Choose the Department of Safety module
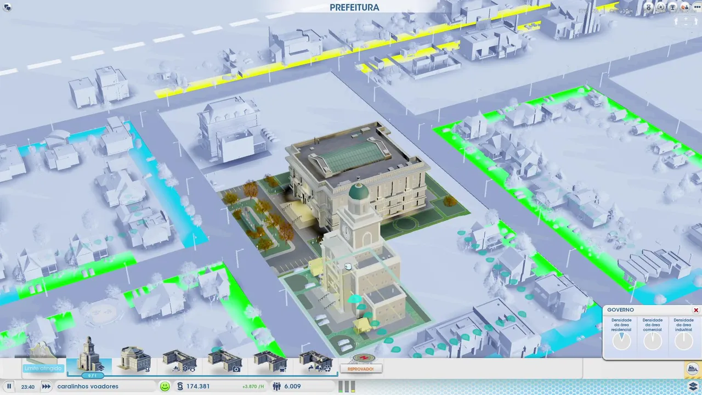Image resolution: width=702 pixels, height=395 pixels. (179, 360)
